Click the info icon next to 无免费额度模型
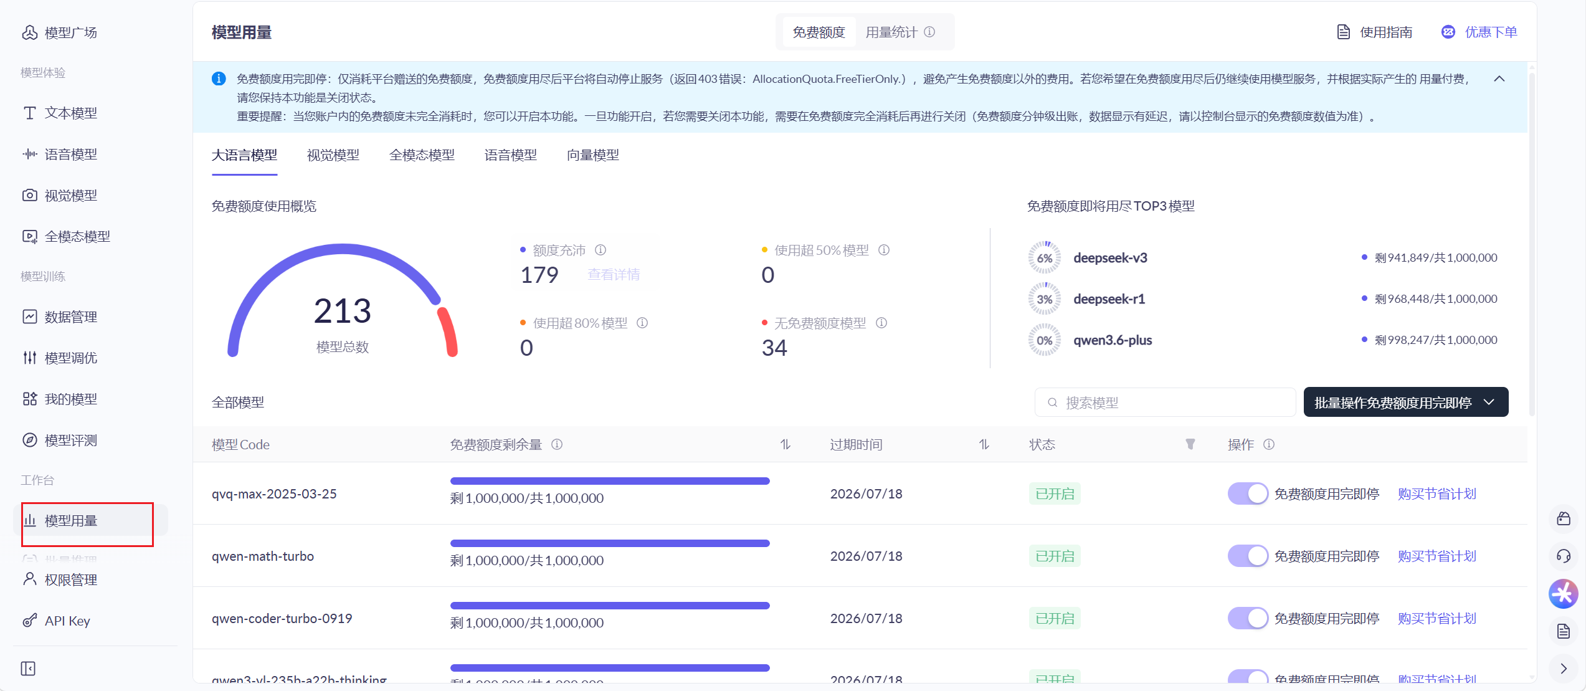Viewport: 1586px width, 691px height. coord(881,323)
